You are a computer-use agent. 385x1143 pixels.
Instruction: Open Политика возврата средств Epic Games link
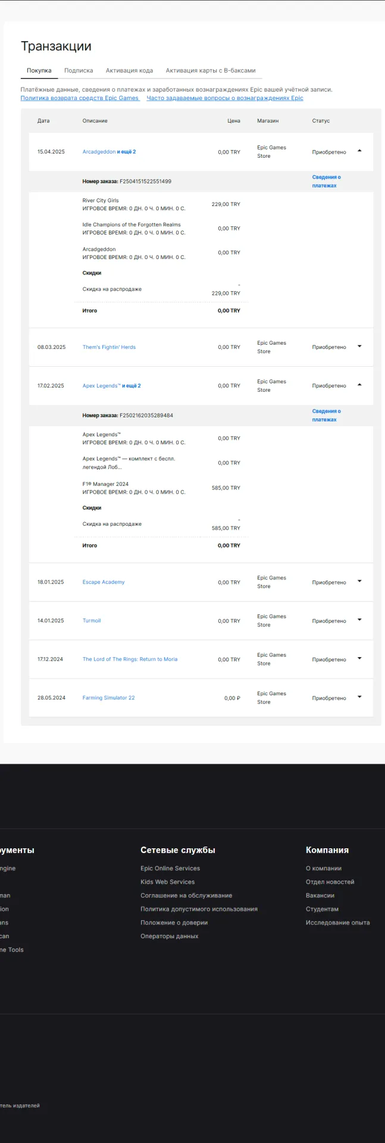[80, 98]
